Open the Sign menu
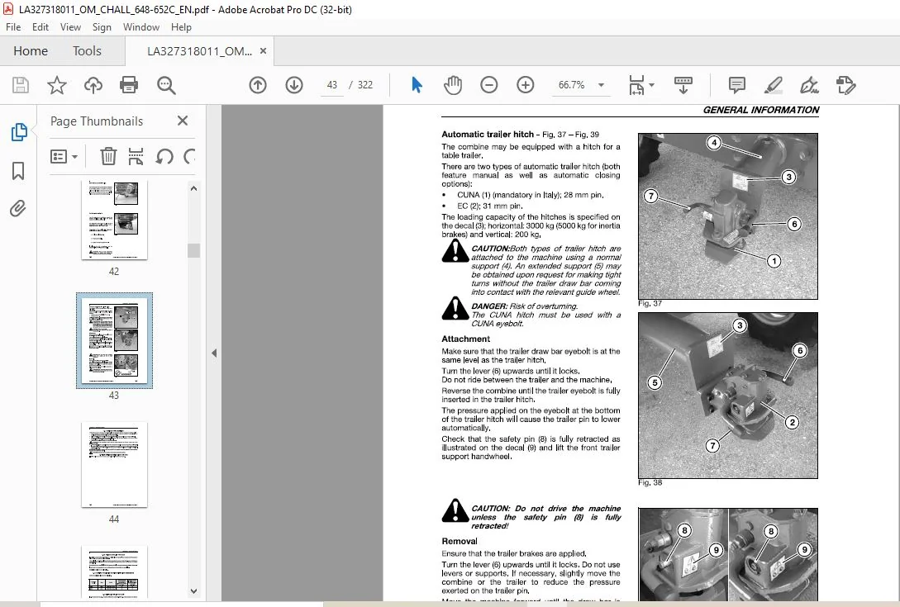The image size is (900, 607). click(x=102, y=27)
